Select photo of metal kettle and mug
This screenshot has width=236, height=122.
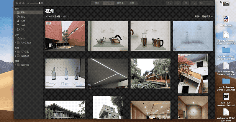point(150,36)
